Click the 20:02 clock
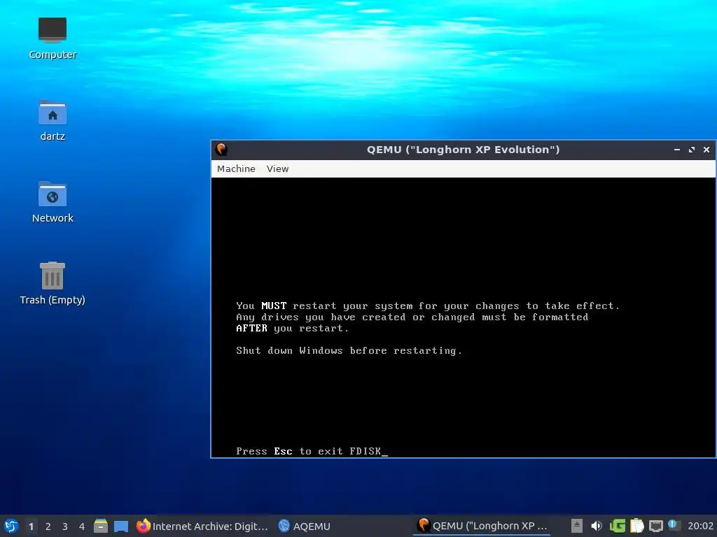The height and width of the screenshot is (537, 717). point(700,526)
